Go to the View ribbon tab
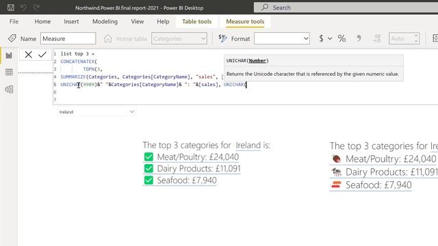The image size is (438, 246). 138,21
